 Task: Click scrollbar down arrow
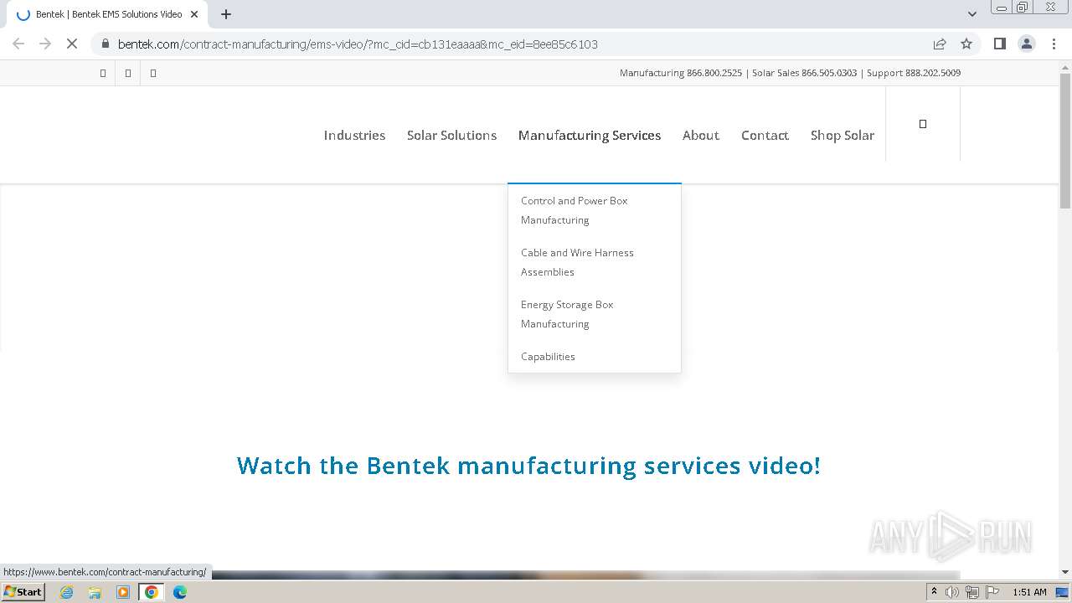[x=1065, y=572]
